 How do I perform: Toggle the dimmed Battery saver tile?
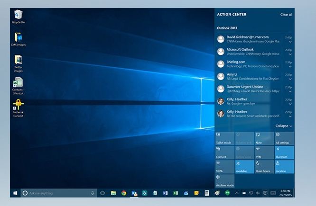(x=244, y=152)
